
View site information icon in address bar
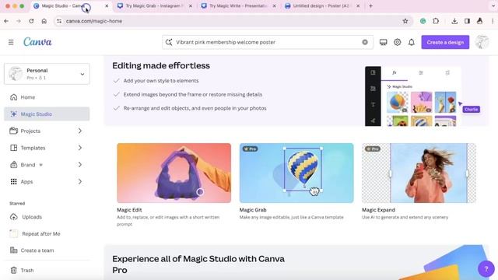pos(59,21)
